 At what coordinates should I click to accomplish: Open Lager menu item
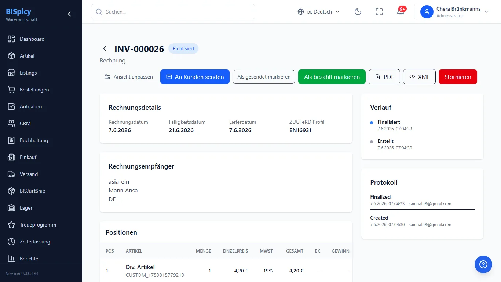41,208
